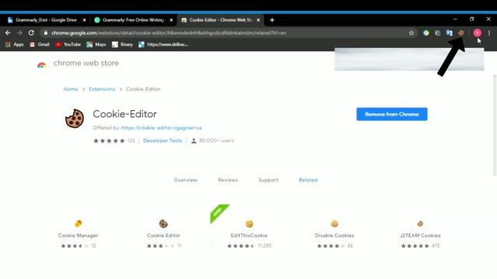This screenshot has width=497, height=279.
Task: Open the Cookie-Editor extension in toolbar
Action: coord(461,33)
